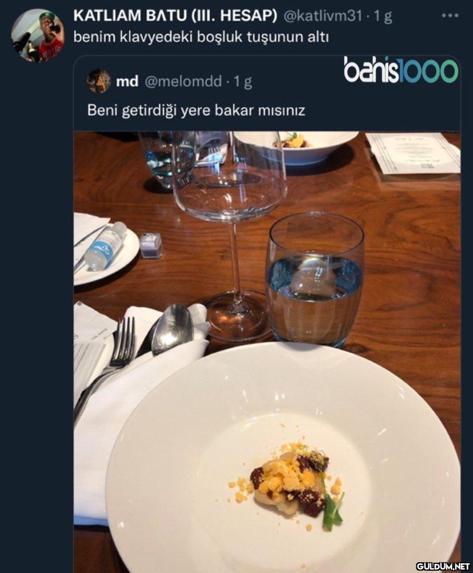Click md's small avatar in quoted tweet
473x573 pixels.
[99, 81]
